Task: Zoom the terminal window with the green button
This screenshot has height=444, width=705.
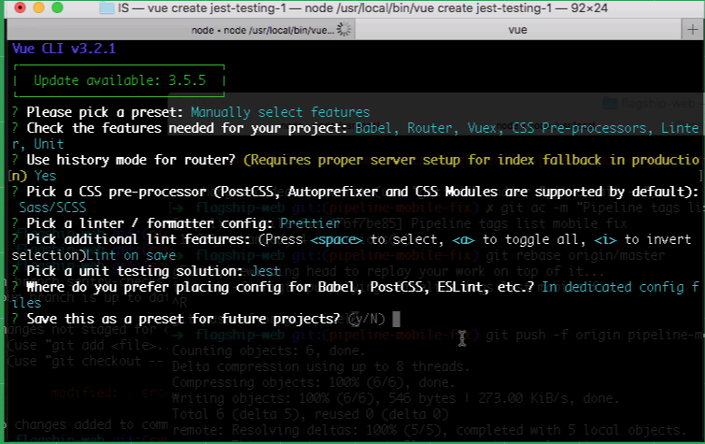Action: point(57,7)
